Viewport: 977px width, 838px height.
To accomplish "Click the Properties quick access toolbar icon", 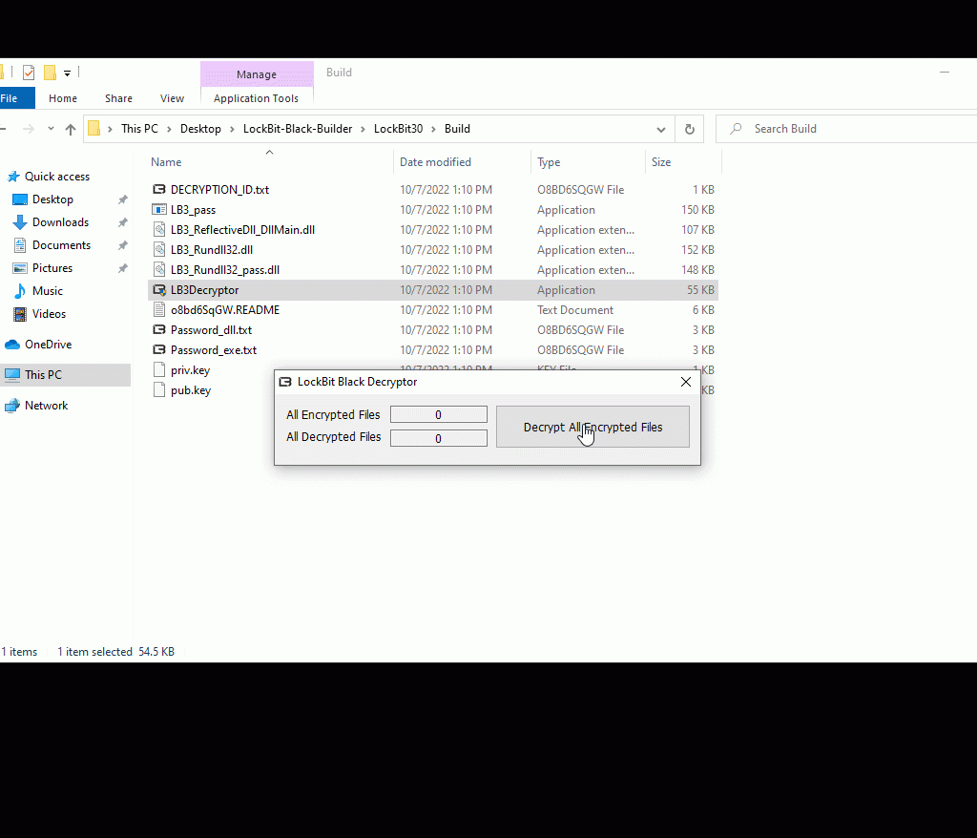I will 29,73.
